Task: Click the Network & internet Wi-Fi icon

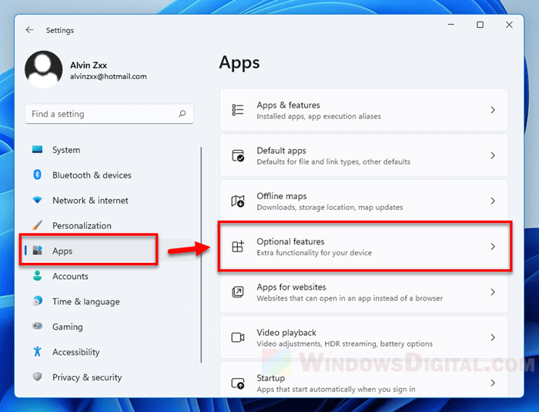Action: (37, 201)
